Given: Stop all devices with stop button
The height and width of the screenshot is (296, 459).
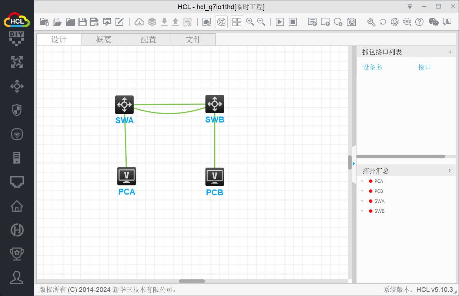Looking at the screenshot, I should [293, 22].
